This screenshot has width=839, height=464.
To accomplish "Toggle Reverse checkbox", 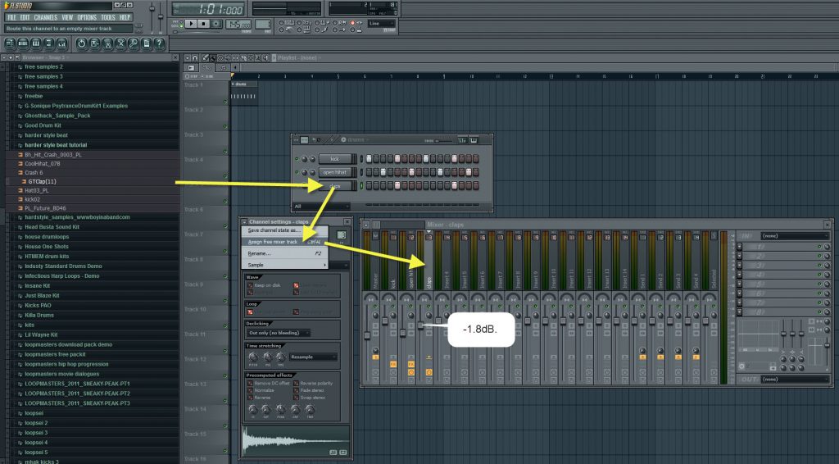I will coord(250,398).
